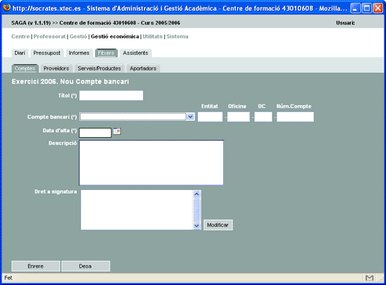Viewport: 386px width, 285px height.
Task: Open the Gestió menu
Action: [78, 36]
